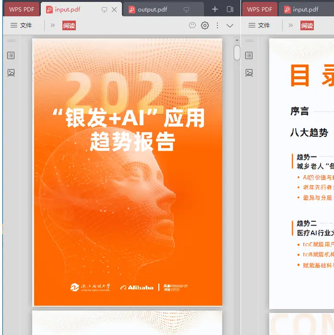Open WPS PDF home tab in right window

click(260, 10)
